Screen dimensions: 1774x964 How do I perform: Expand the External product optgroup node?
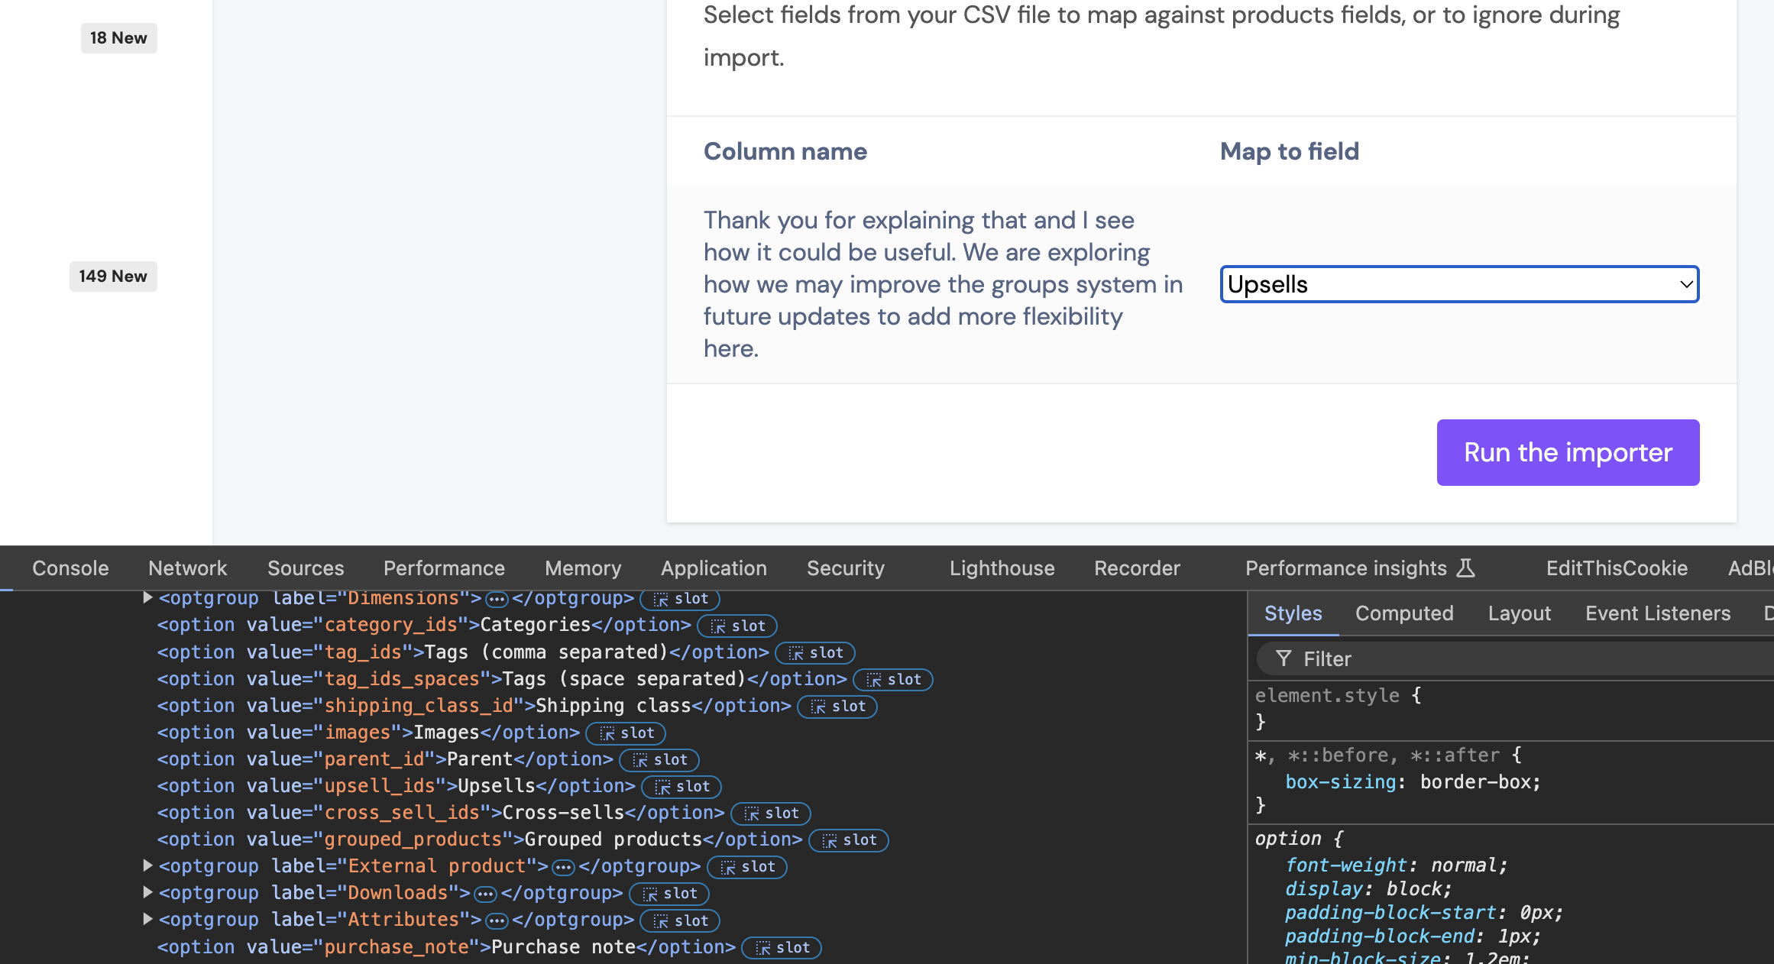[147, 865]
